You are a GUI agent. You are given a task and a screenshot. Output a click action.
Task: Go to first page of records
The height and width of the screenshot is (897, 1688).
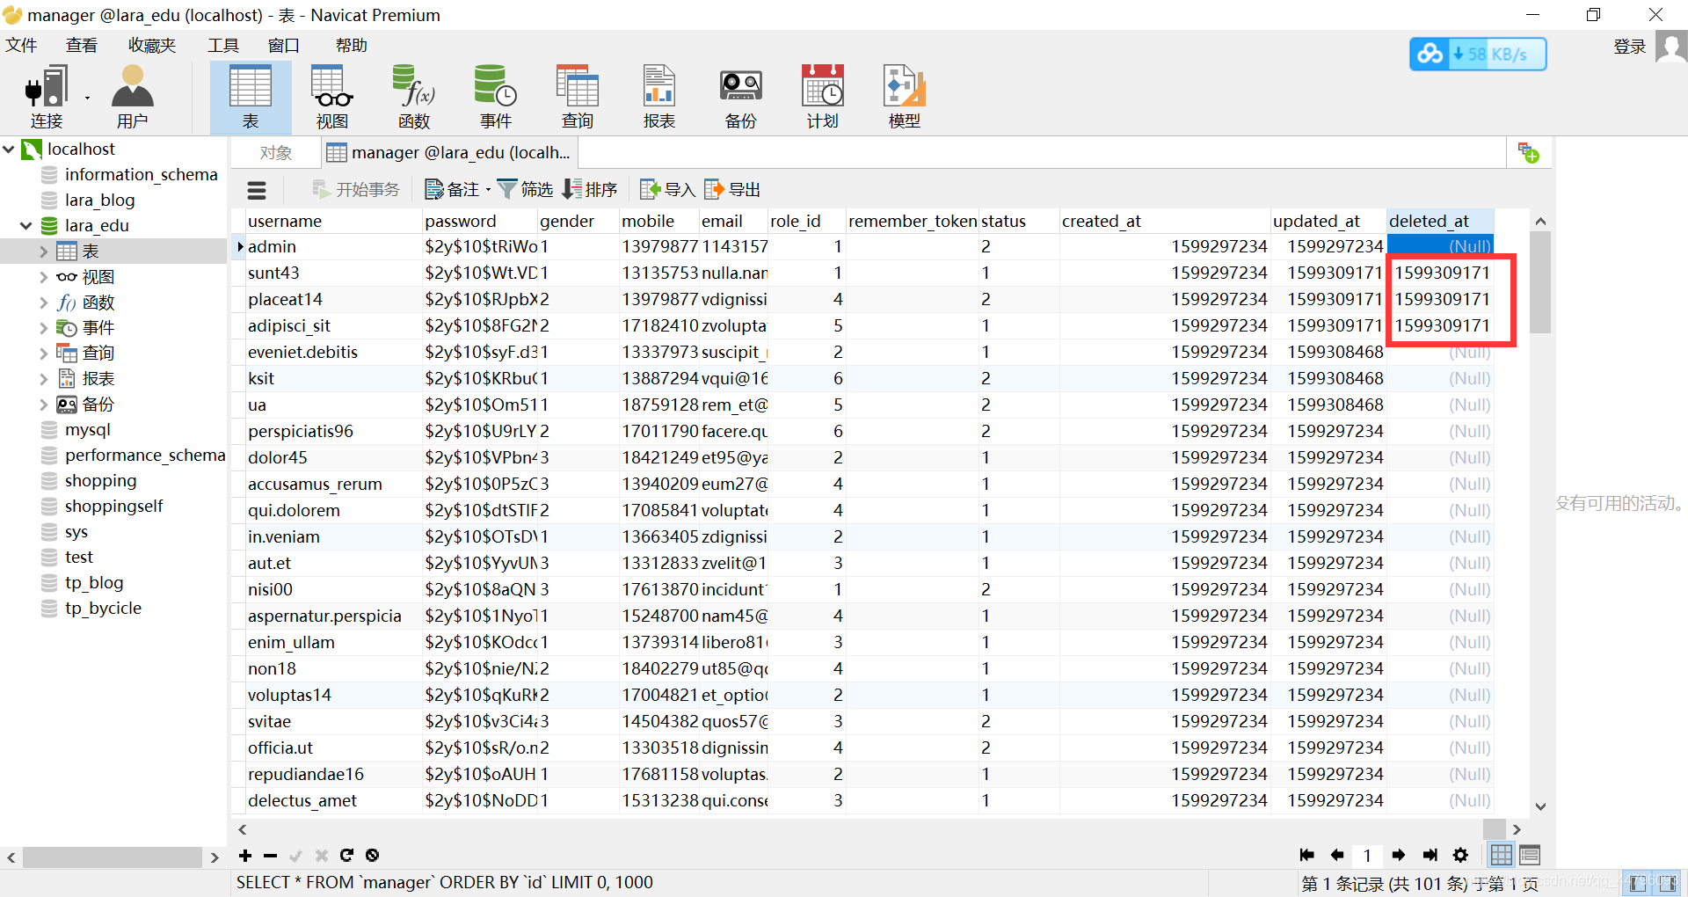coord(1306,855)
